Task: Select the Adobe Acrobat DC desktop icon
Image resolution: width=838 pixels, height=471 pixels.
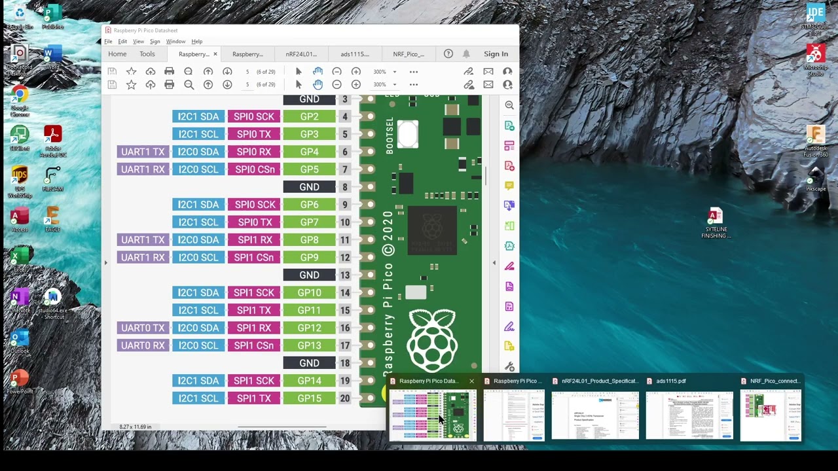Action: pyautogui.click(x=52, y=141)
